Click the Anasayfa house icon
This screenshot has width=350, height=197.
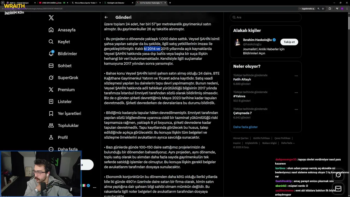tap(51, 30)
